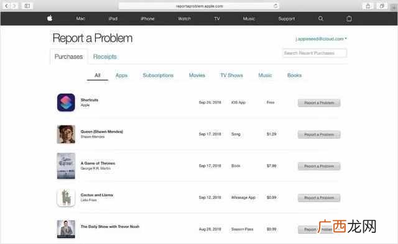398x244 pixels.
Task: Report a Problem for A Game of Thrones
Action: point(319,166)
